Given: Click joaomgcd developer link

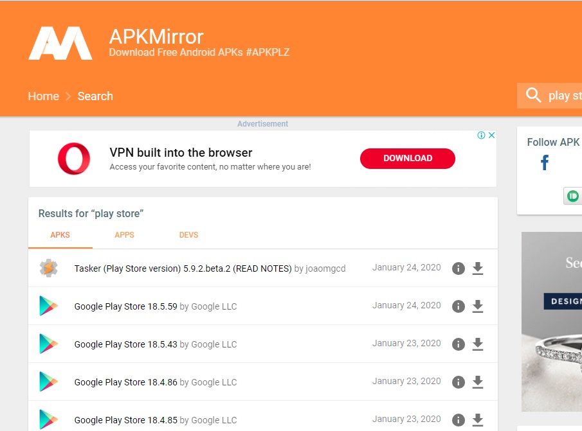Looking at the screenshot, I should (325, 268).
